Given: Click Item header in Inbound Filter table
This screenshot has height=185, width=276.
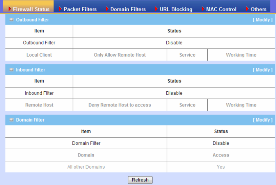Looking at the screenshot, I should tap(39, 81).
